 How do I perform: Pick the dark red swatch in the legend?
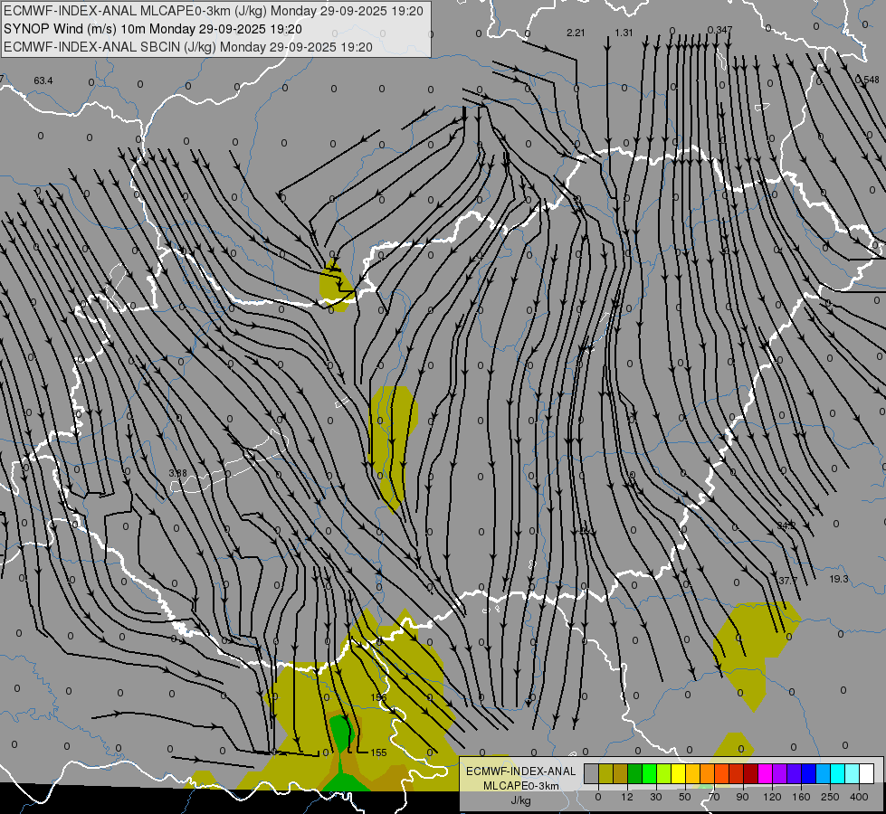[x=750, y=773]
